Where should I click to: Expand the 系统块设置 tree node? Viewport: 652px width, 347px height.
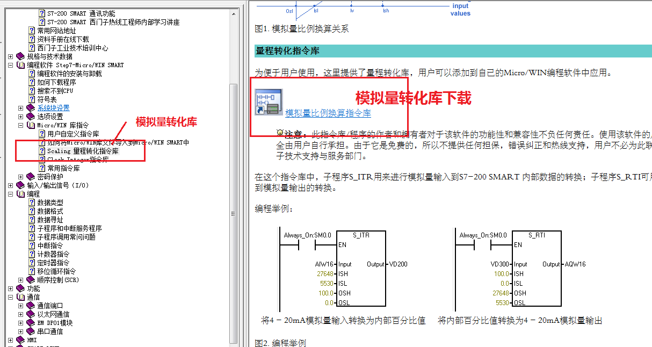[20, 108]
